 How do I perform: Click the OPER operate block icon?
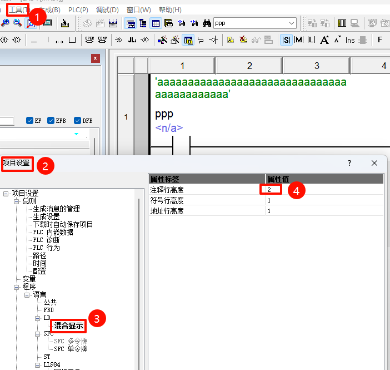point(89,40)
